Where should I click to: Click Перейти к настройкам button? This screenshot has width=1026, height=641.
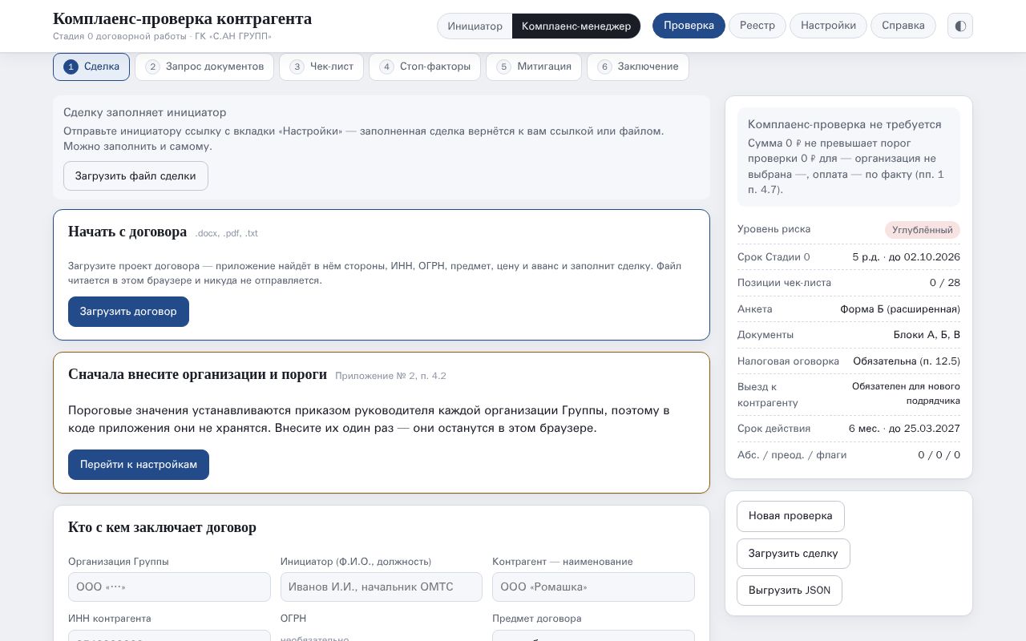tap(139, 465)
